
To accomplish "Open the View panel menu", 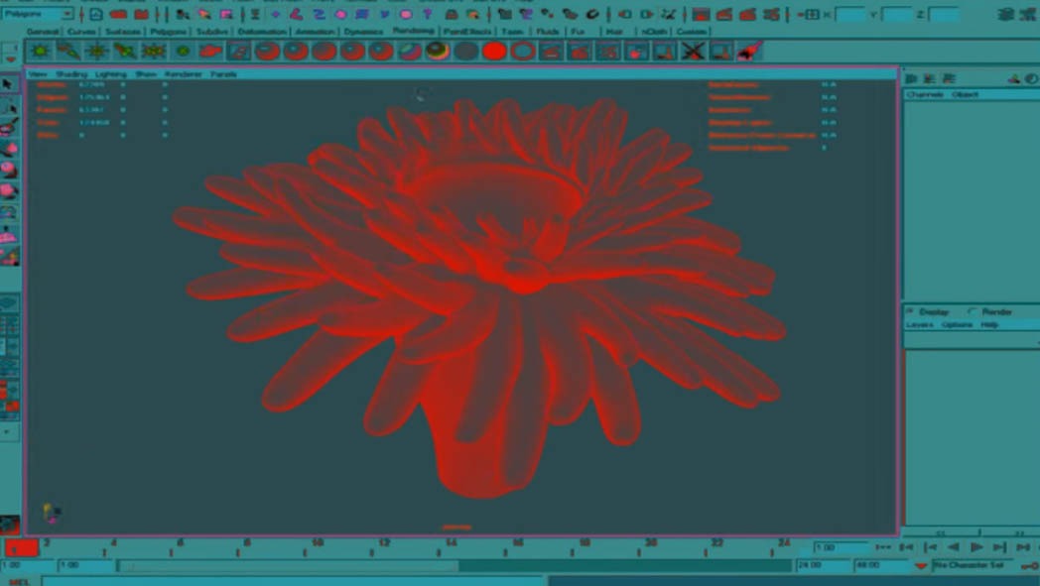I will [38, 74].
